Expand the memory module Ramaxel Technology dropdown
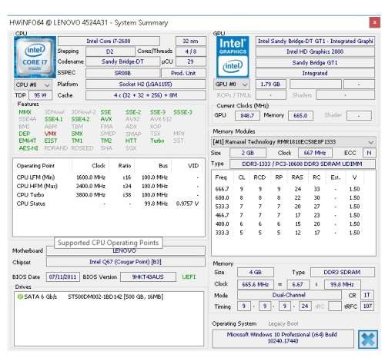385x361 pixels. [294, 142]
